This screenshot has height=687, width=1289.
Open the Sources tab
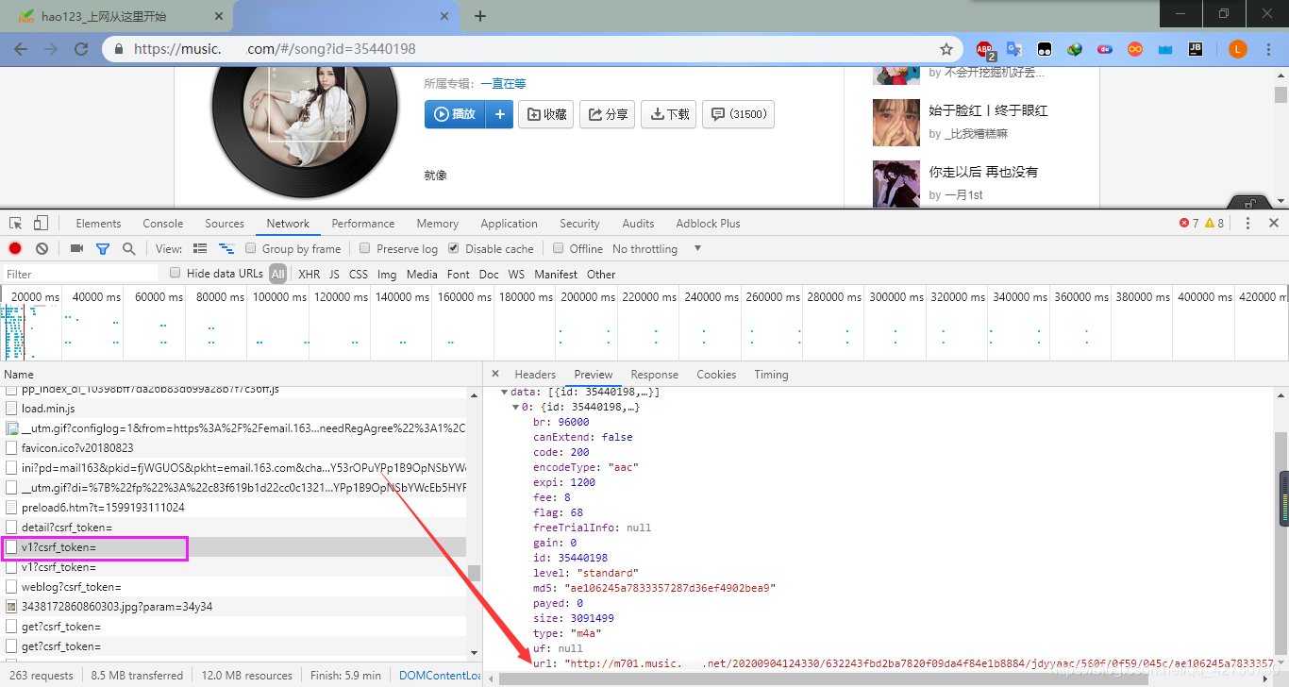pyautogui.click(x=225, y=224)
